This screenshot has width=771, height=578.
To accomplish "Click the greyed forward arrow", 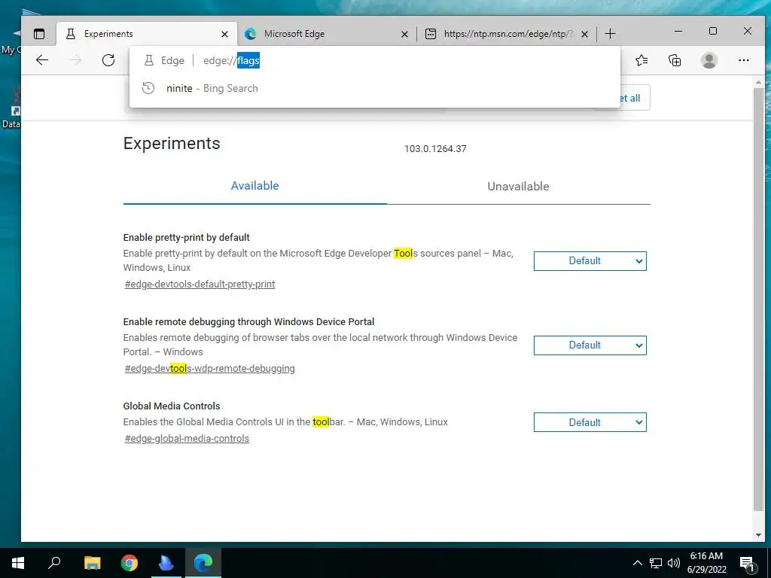I will pyautogui.click(x=75, y=60).
